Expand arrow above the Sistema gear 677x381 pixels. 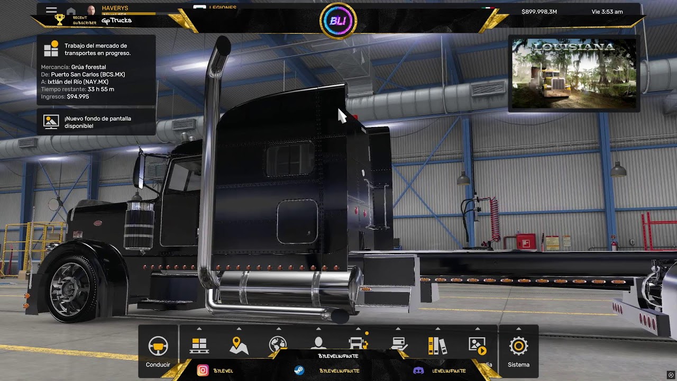518,329
